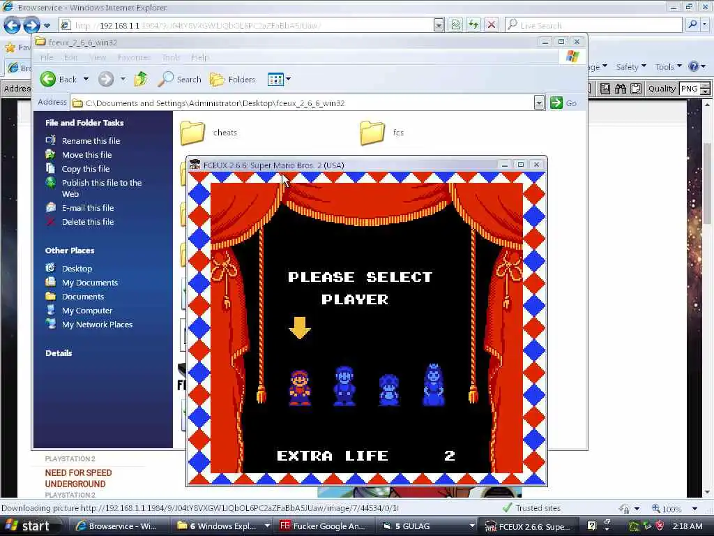The height and width of the screenshot is (536, 714).
Task: Click the Favorites star icon
Action: (10, 47)
